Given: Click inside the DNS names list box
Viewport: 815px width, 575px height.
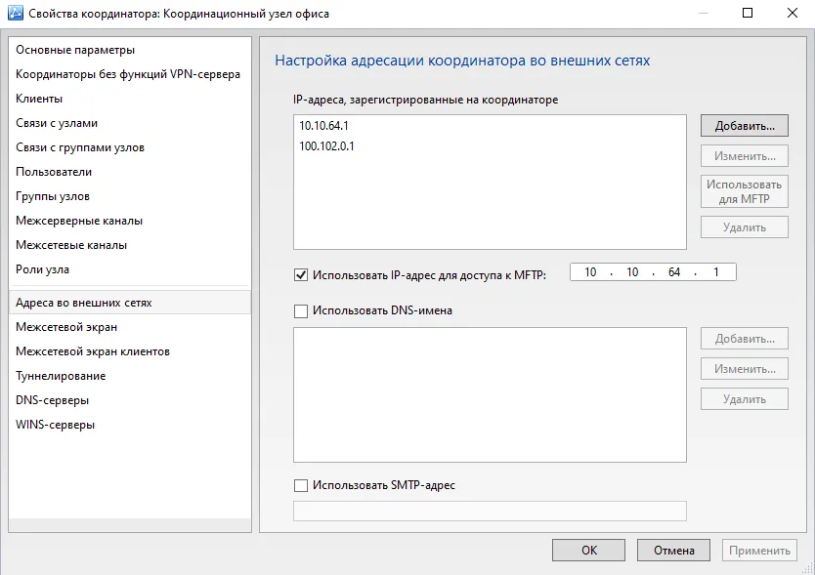Looking at the screenshot, I should (490, 394).
